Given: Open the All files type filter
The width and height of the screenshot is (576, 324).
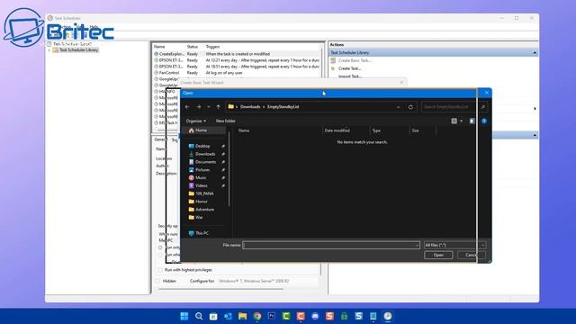Looking at the screenshot, I should (x=454, y=246).
